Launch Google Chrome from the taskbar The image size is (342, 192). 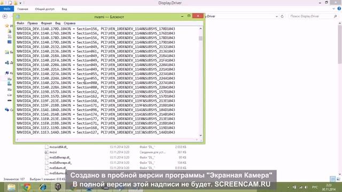(27, 187)
